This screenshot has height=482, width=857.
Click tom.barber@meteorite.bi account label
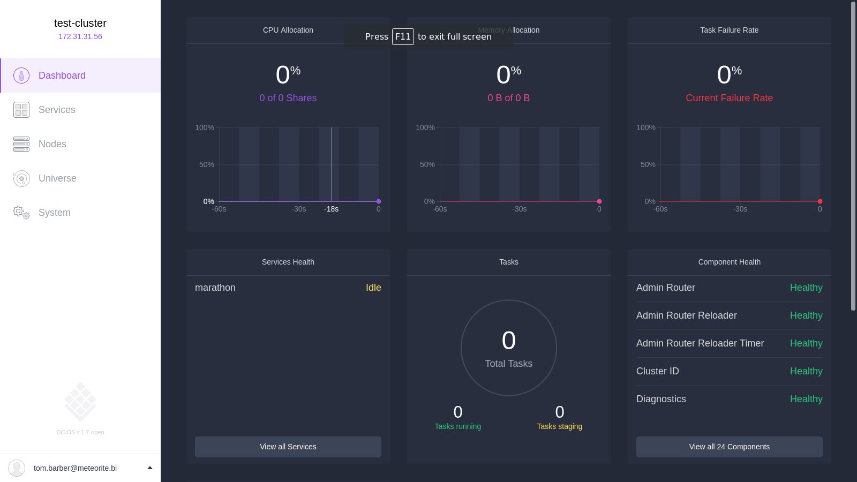(x=75, y=468)
